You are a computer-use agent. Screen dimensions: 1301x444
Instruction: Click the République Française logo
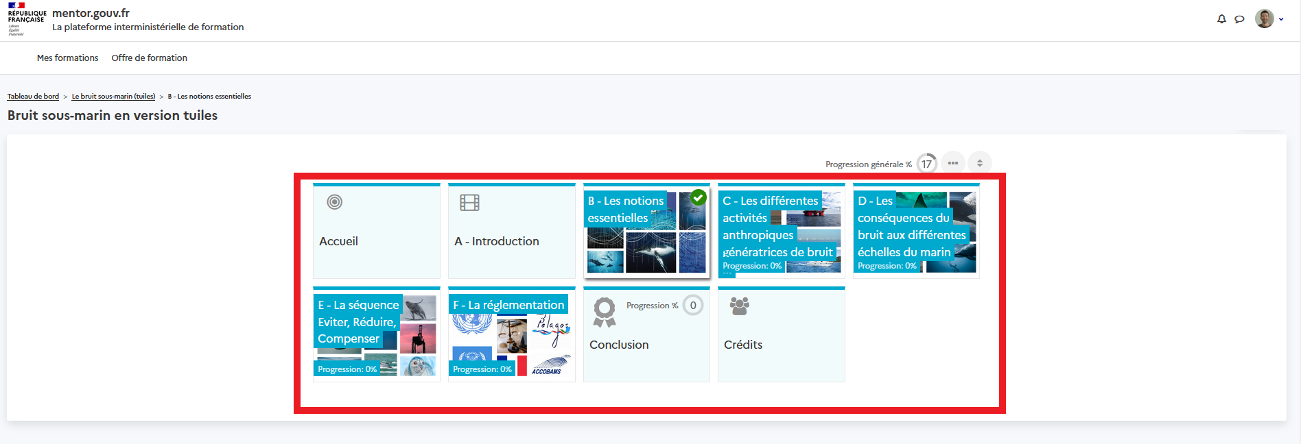[x=26, y=19]
